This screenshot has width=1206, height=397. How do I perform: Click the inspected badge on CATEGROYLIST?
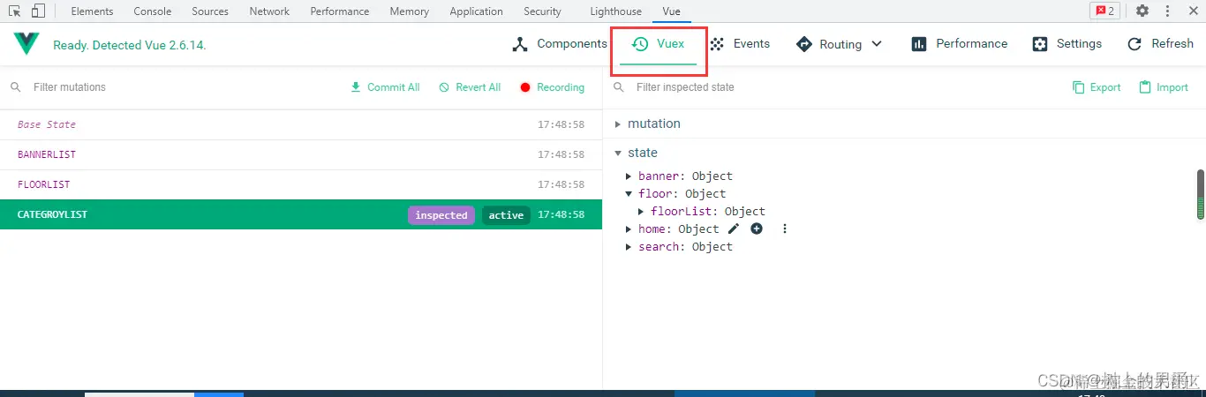pos(441,215)
